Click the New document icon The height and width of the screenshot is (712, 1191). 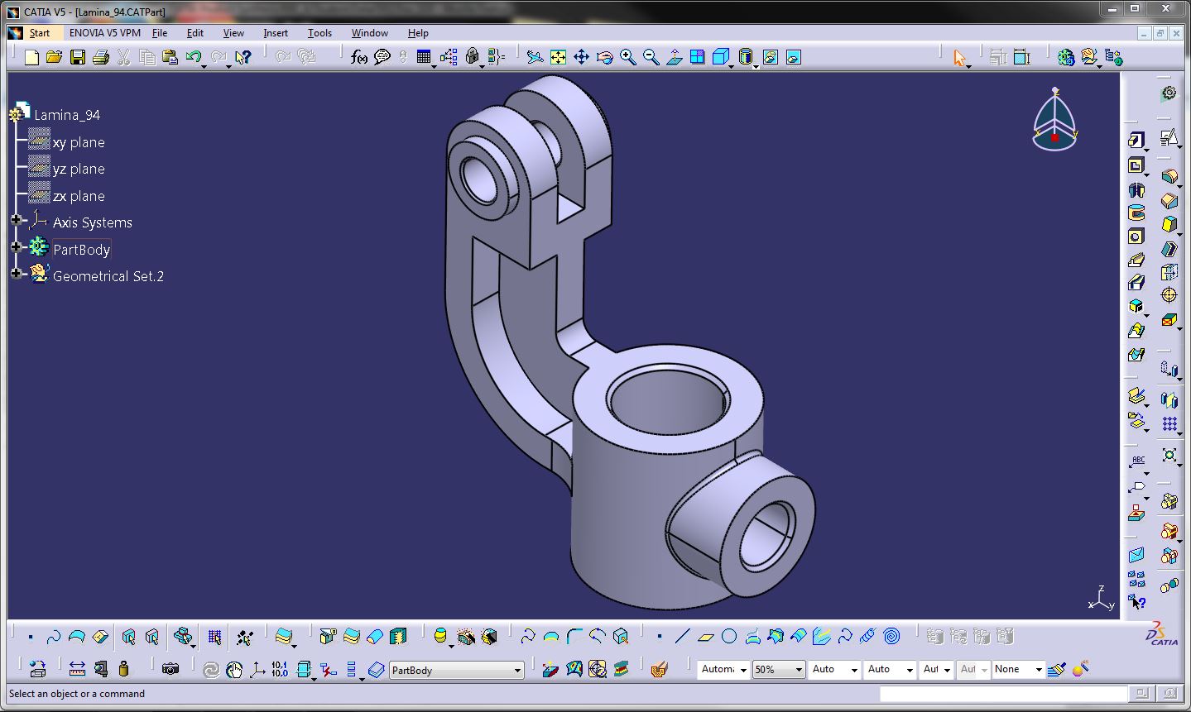tap(31, 57)
